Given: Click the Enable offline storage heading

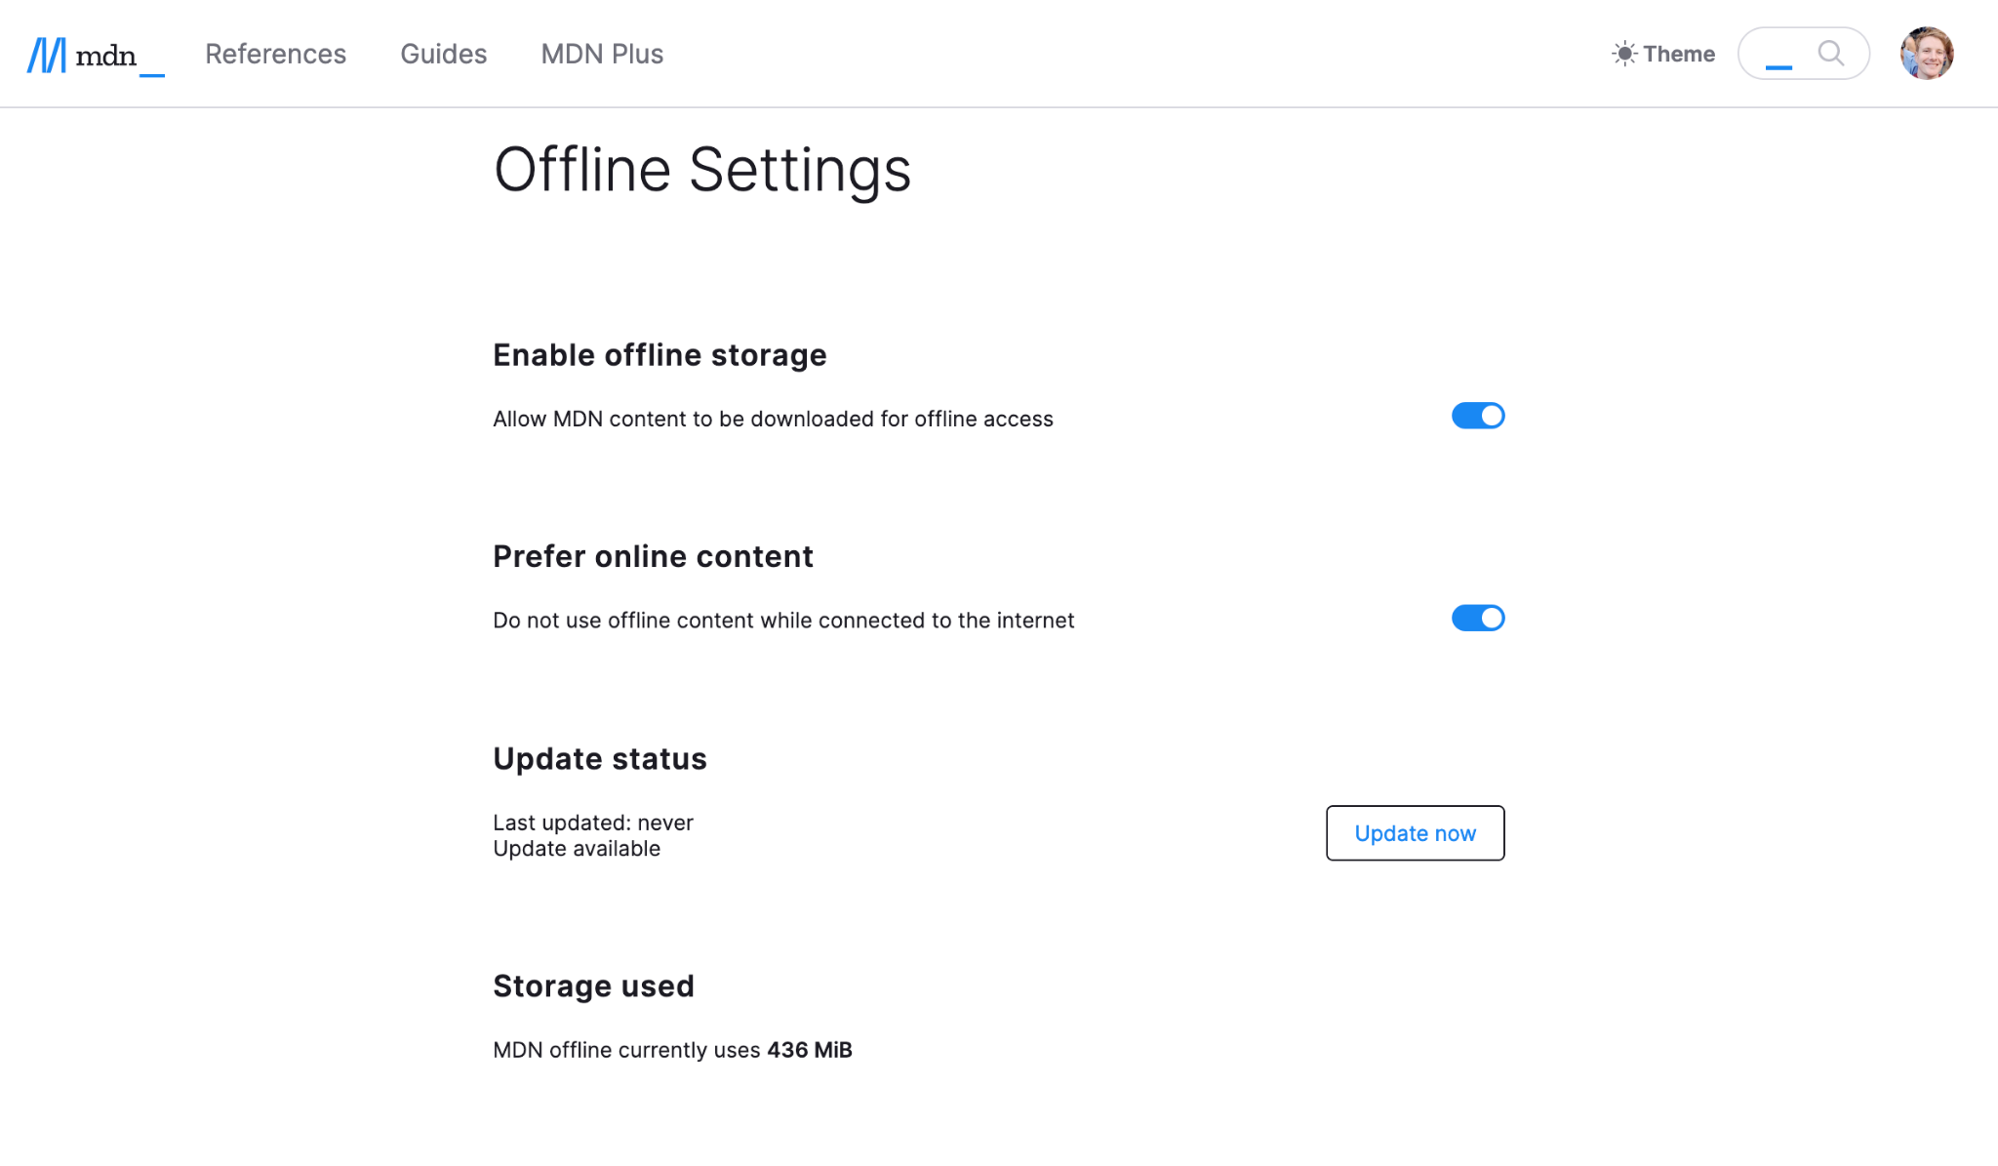Looking at the screenshot, I should tap(659, 355).
